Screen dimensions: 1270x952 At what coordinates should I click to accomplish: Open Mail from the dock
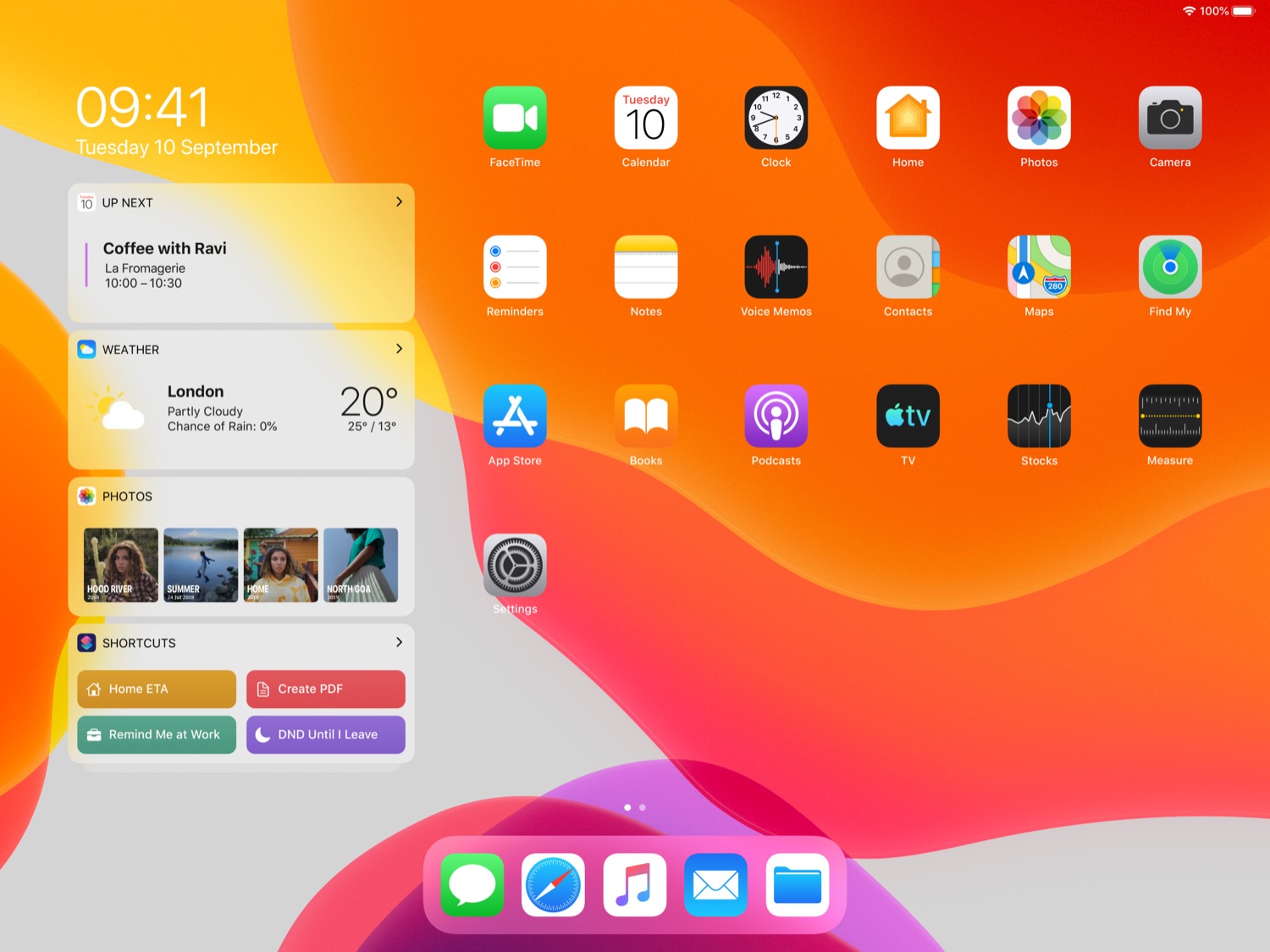click(x=715, y=885)
